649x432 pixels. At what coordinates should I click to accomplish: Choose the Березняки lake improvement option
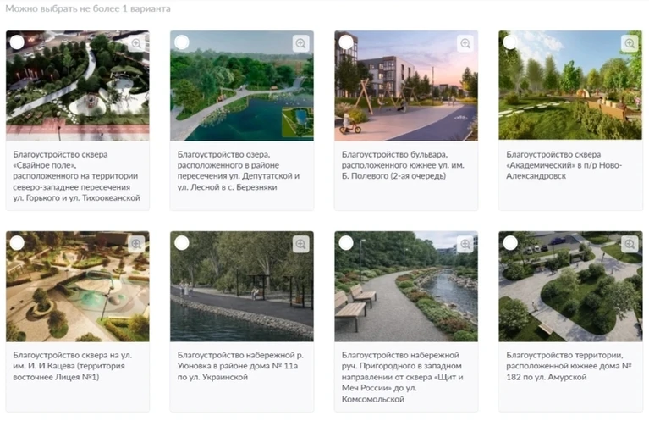(x=182, y=42)
